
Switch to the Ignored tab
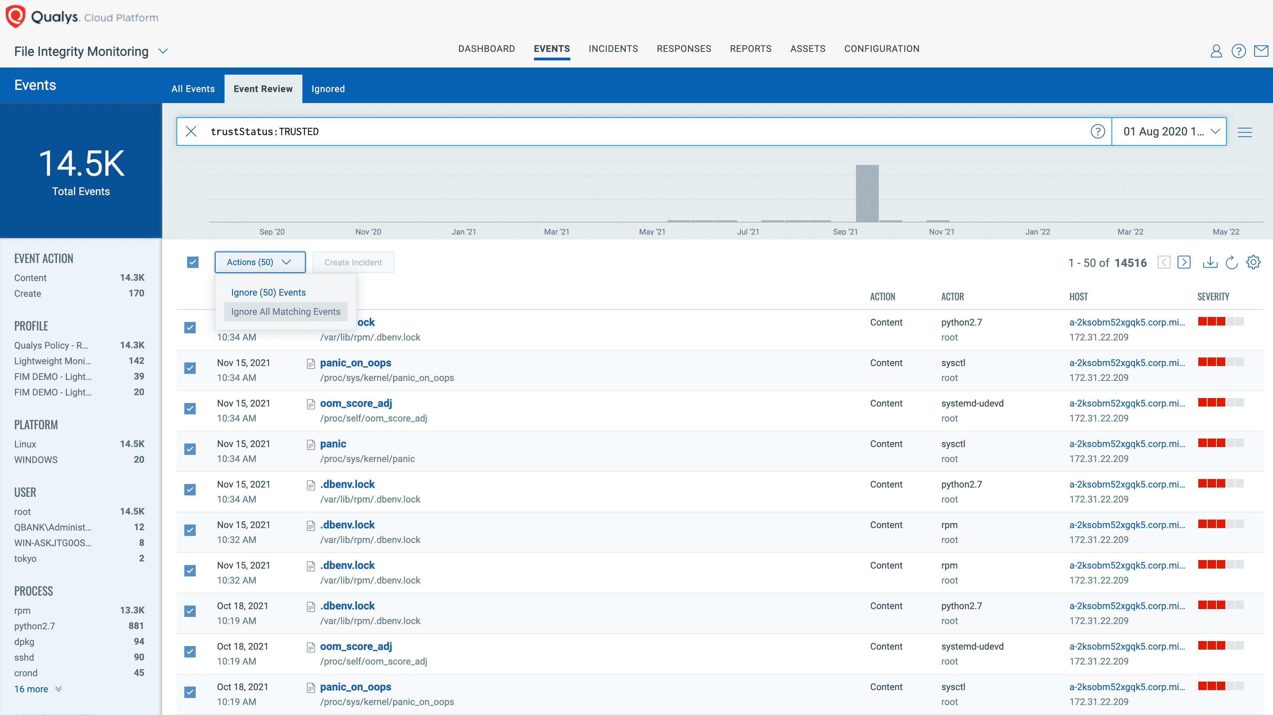(328, 89)
